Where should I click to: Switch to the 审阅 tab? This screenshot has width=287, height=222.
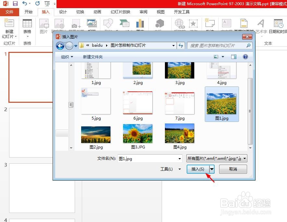pyautogui.click(x=143, y=12)
